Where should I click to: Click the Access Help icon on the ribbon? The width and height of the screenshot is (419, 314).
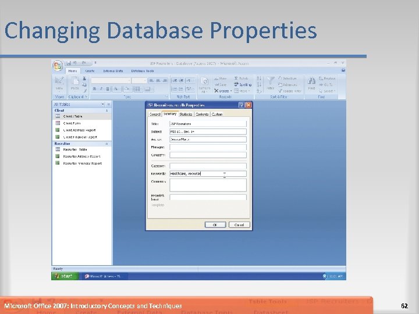343,70
